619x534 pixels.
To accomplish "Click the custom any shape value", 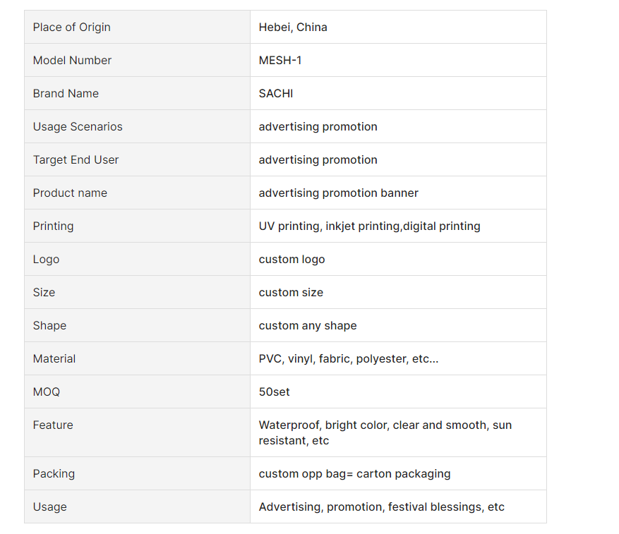I will (x=308, y=326).
